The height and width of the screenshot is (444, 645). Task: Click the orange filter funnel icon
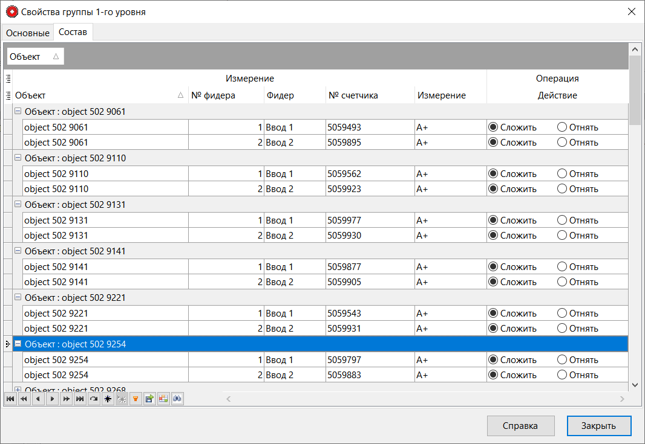(136, 399)
